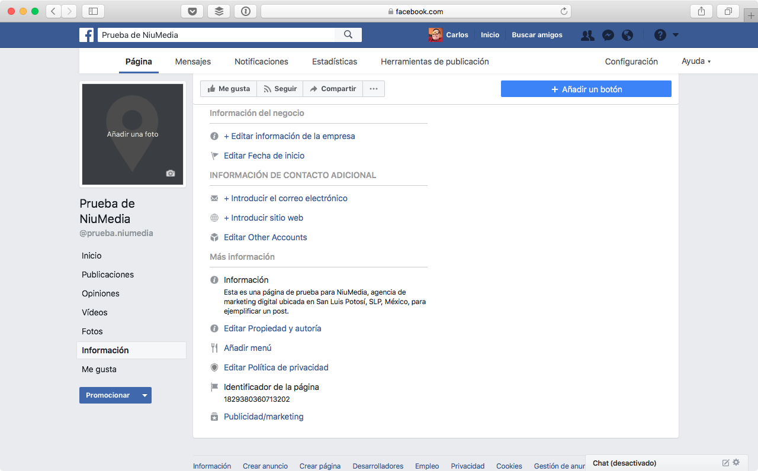This screenshot has height=471, width=758.
Task: Click Chat (desactivado) bar
Action: (x=666, y=463)
